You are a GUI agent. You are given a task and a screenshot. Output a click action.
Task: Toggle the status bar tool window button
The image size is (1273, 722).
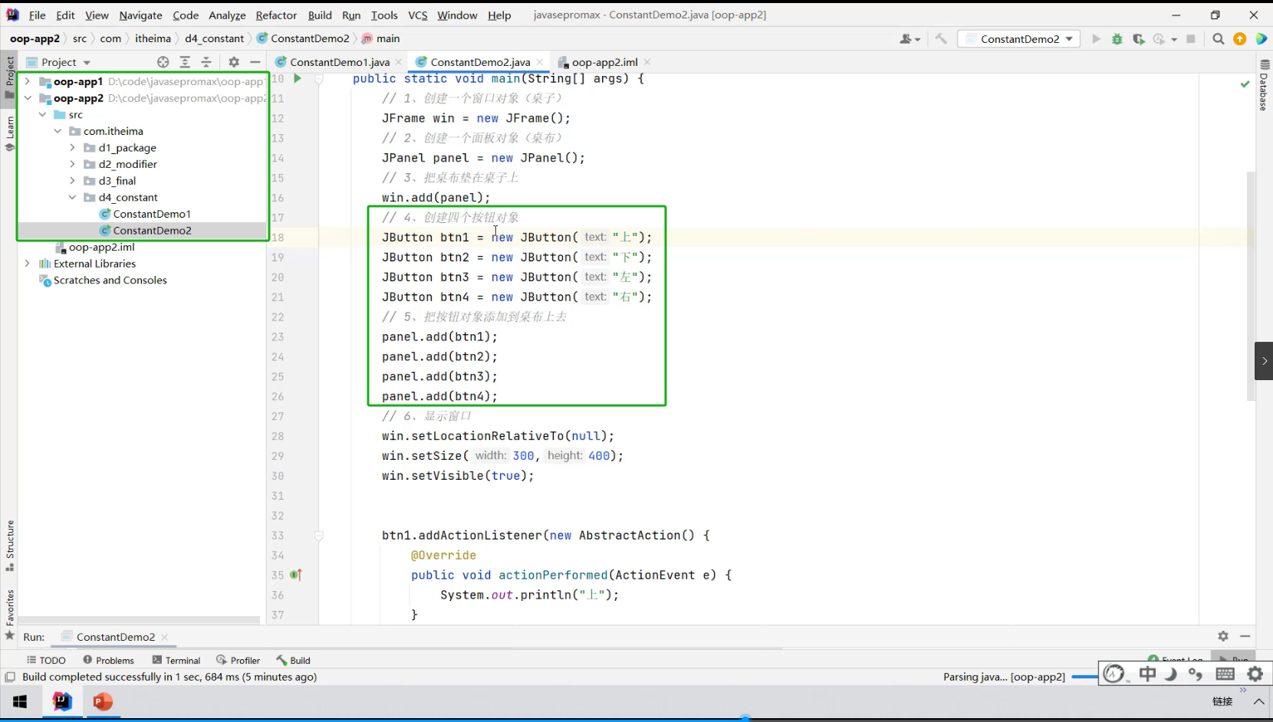pyautogui.click(x=10, y=677)
